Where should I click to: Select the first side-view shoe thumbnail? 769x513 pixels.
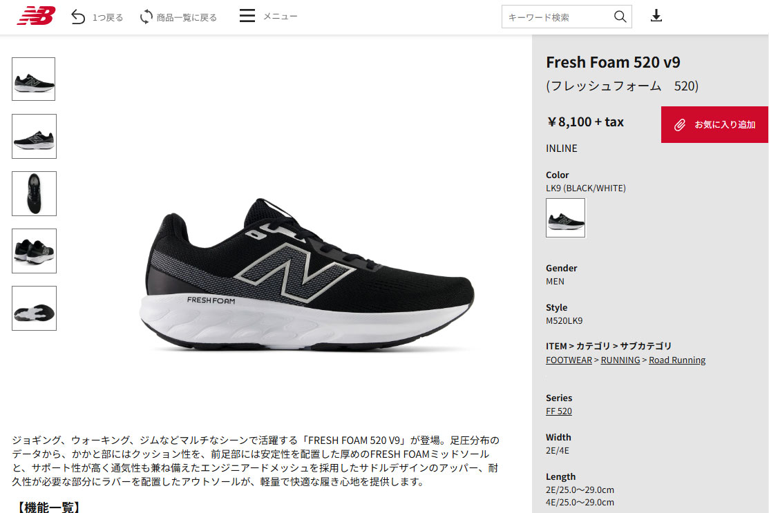(33, 79)
